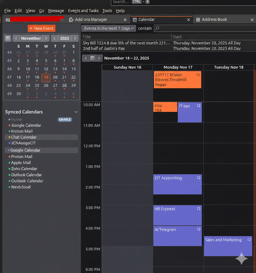Go to previous month in mini calendar
Screen dimensions: 256x273
pos(16,38)
